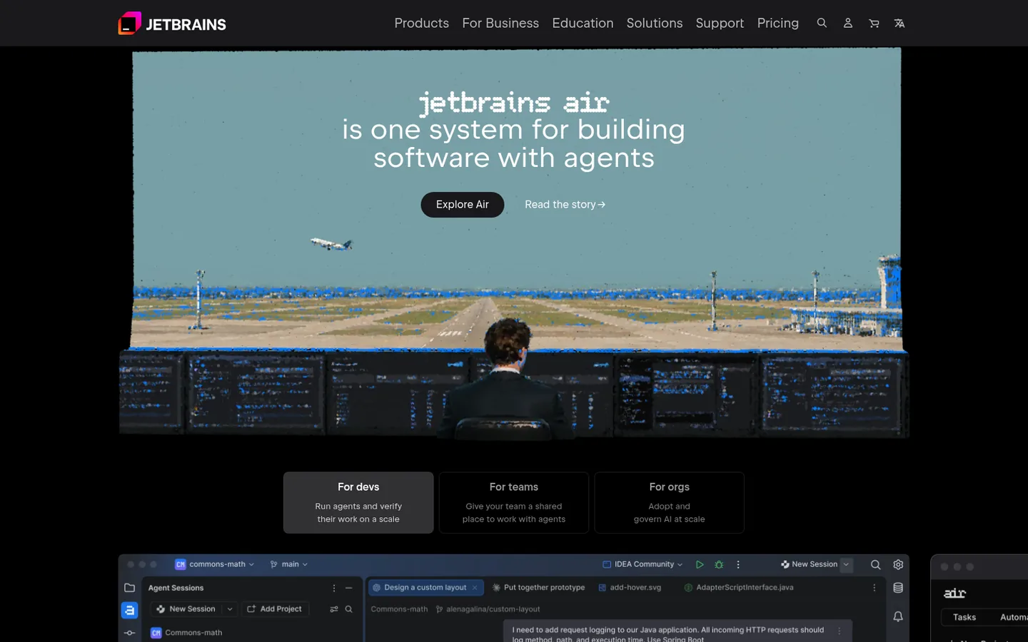
Task: Open the main branch dropdown
Action: point(289,564)
